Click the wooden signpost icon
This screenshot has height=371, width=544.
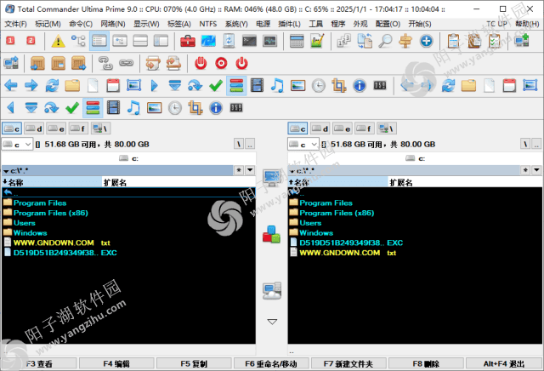[405, 41]
